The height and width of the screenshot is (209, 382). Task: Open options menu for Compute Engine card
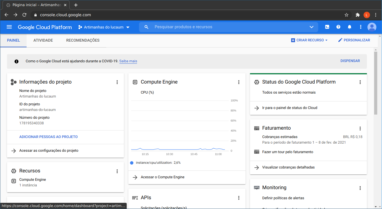[x=239, y=82]
